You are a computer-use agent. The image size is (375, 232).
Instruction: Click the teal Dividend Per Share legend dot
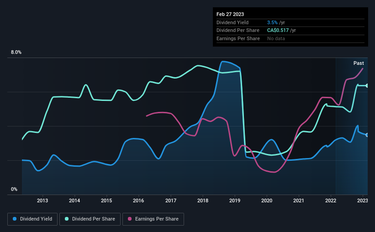click(x=67, y=219)
